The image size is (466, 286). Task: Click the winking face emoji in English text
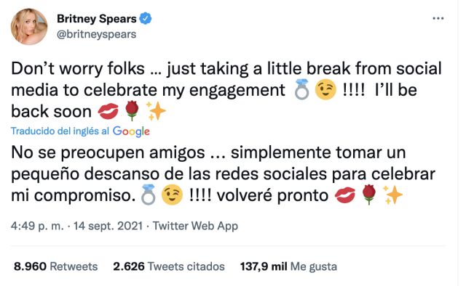(325, 89)
